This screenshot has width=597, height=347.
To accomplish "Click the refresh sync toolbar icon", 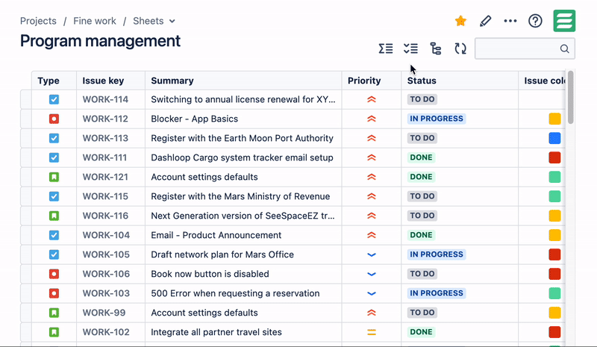I will click(x=460, y=49).
